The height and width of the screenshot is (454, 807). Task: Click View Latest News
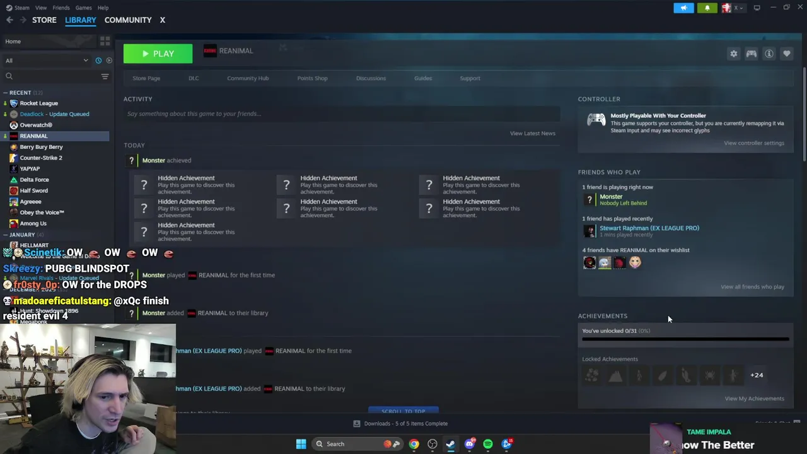(532, 133)
